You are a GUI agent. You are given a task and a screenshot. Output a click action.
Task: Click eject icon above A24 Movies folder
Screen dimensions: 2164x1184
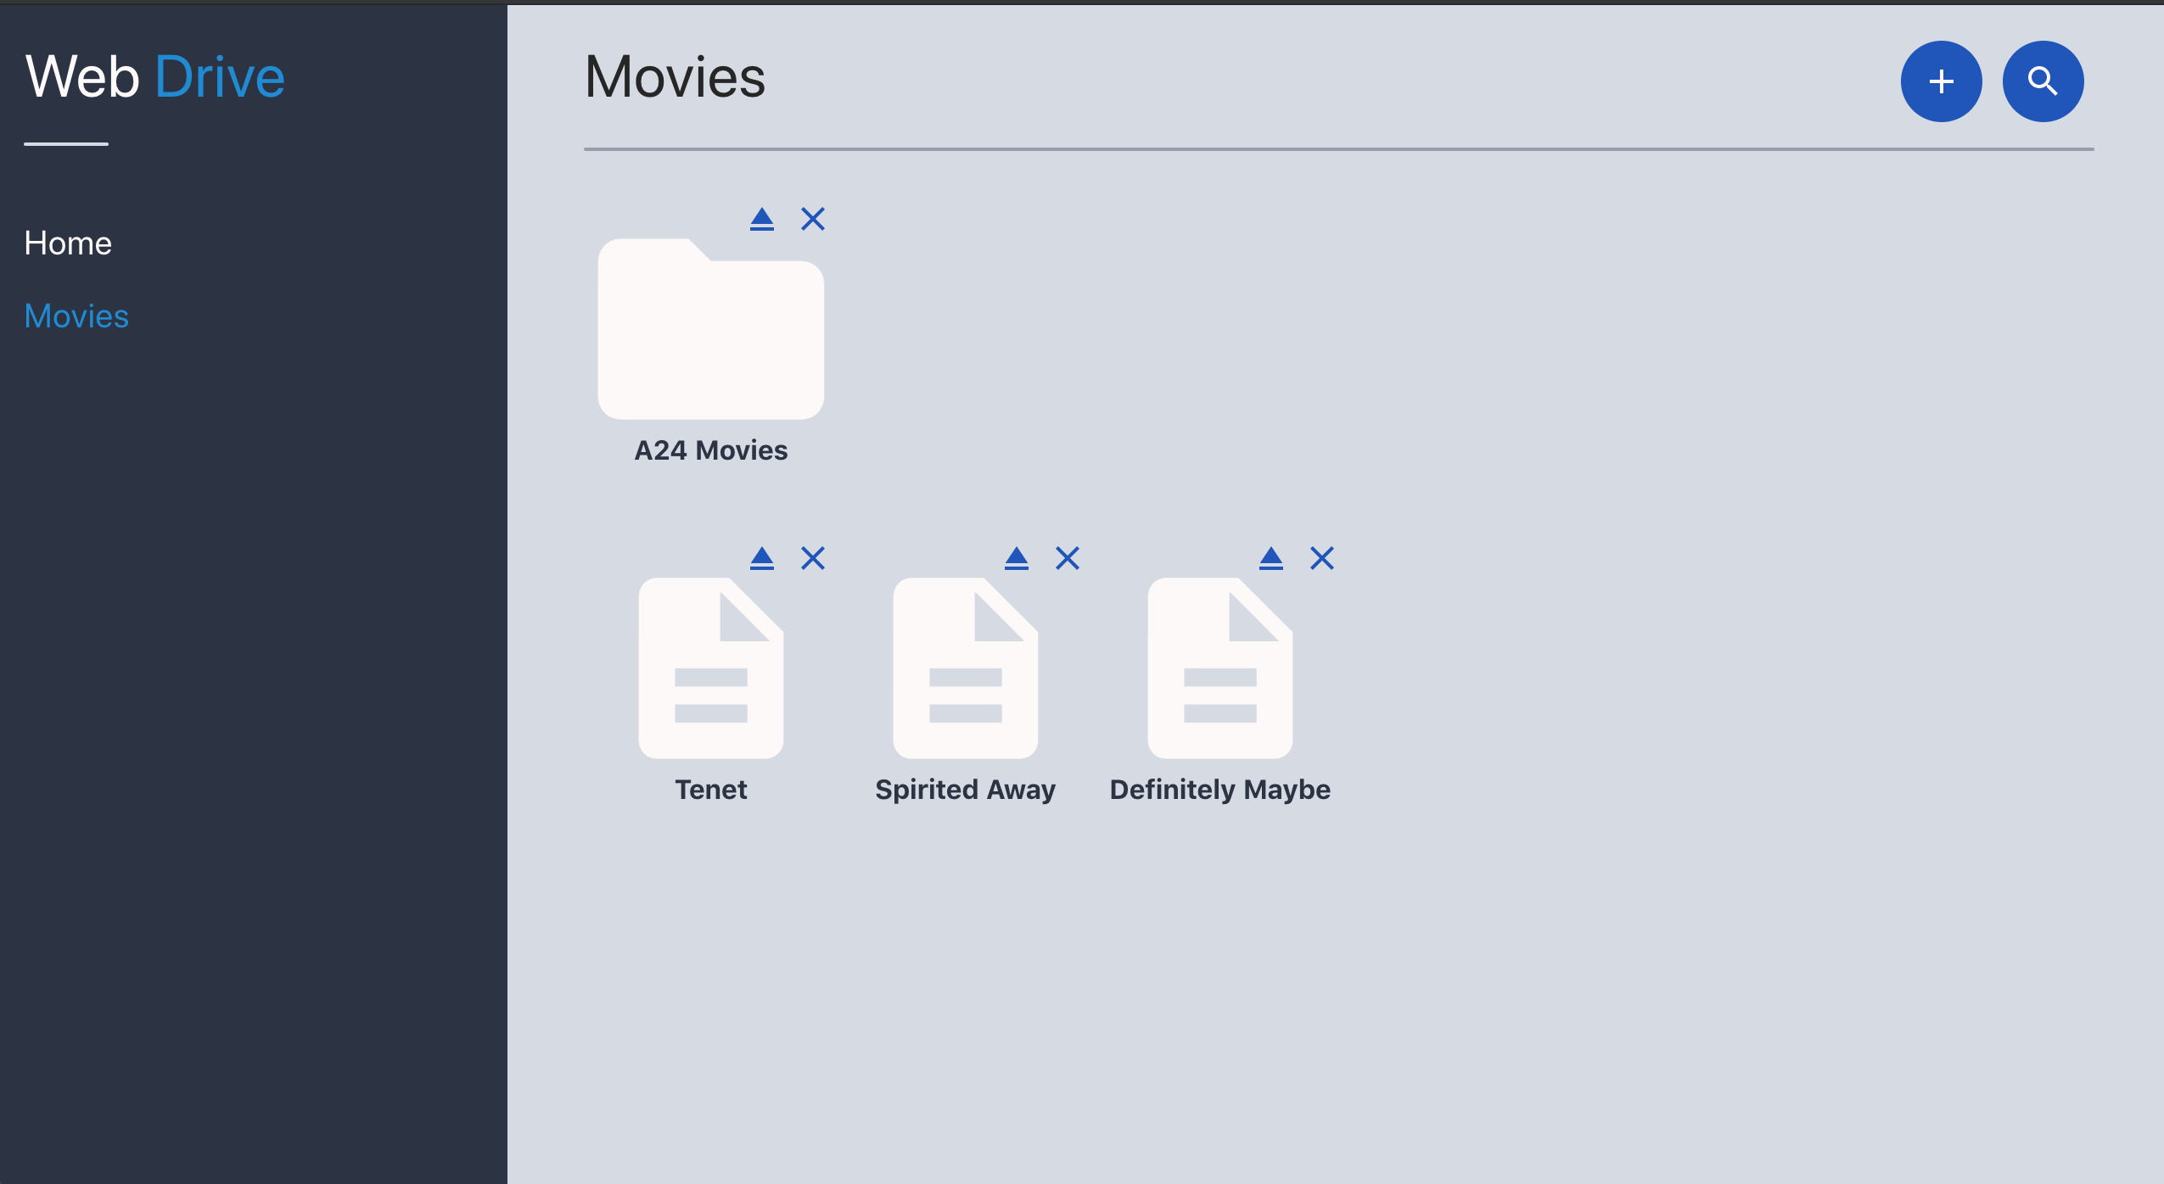tap(762, 219)
